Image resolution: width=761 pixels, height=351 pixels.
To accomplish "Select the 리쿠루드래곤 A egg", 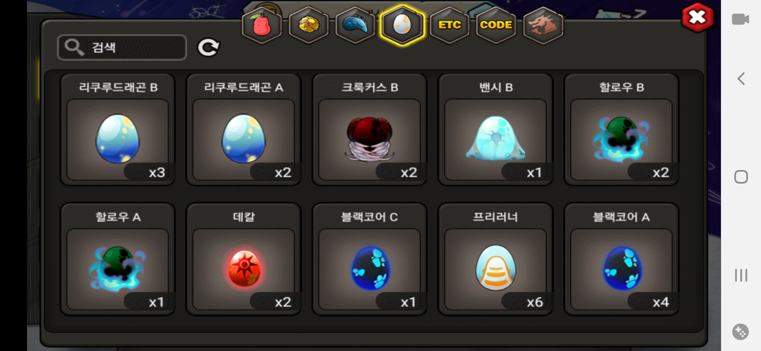I will 244,130.
